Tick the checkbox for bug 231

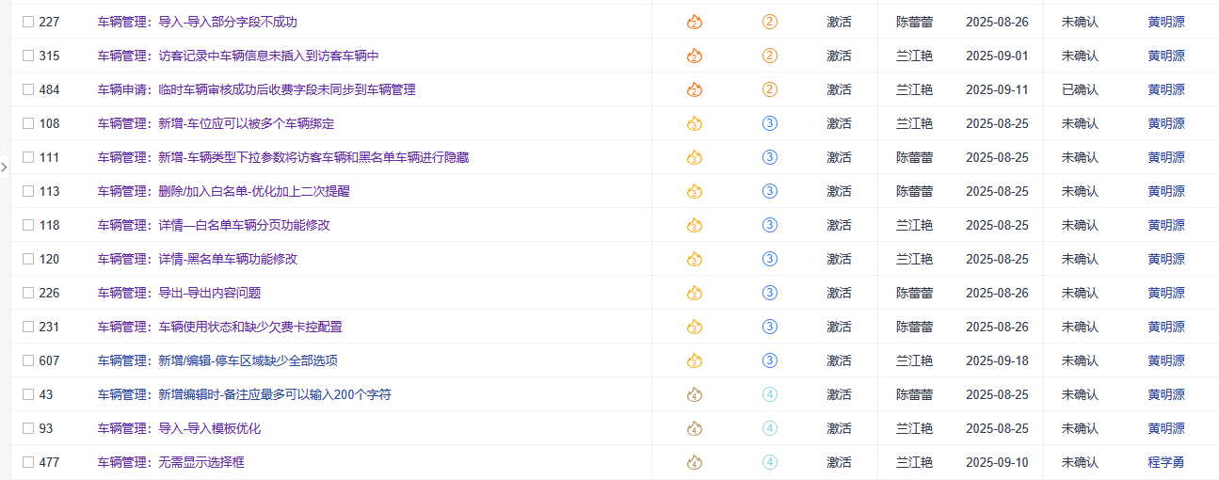coord(28,327)
